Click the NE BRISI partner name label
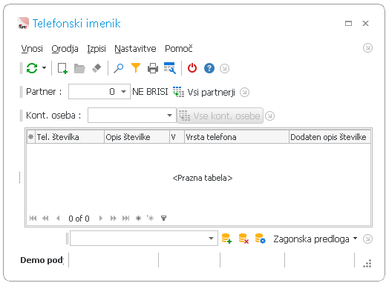The height and width of the screenshot is (283, 386). tap(150, 92)
